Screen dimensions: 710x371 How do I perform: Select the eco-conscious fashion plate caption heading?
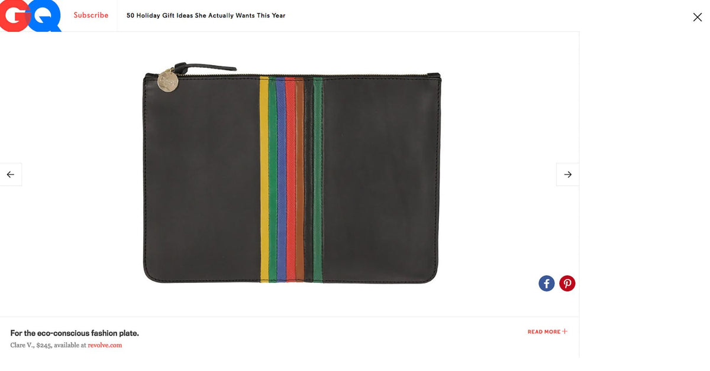tap(75, 333)
